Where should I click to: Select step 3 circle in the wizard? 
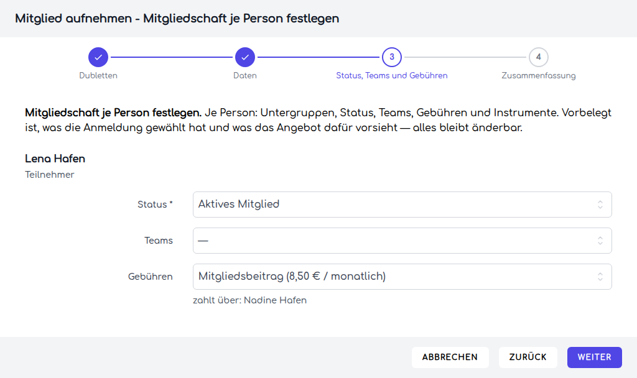coord(392,57)
